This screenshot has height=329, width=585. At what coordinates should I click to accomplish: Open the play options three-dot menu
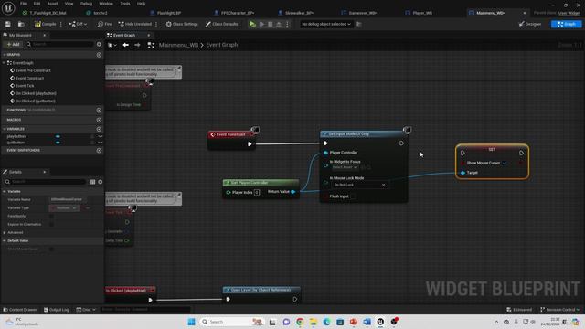(287, 24)
